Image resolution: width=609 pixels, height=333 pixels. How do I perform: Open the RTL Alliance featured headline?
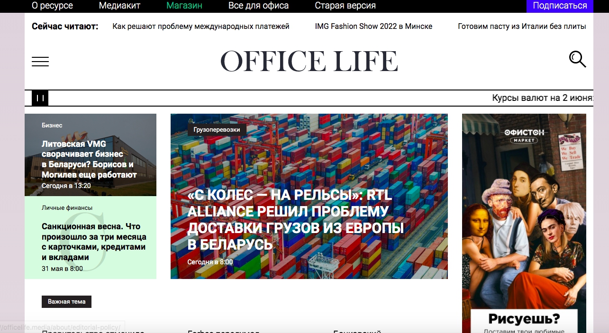(x=296, y=220)
